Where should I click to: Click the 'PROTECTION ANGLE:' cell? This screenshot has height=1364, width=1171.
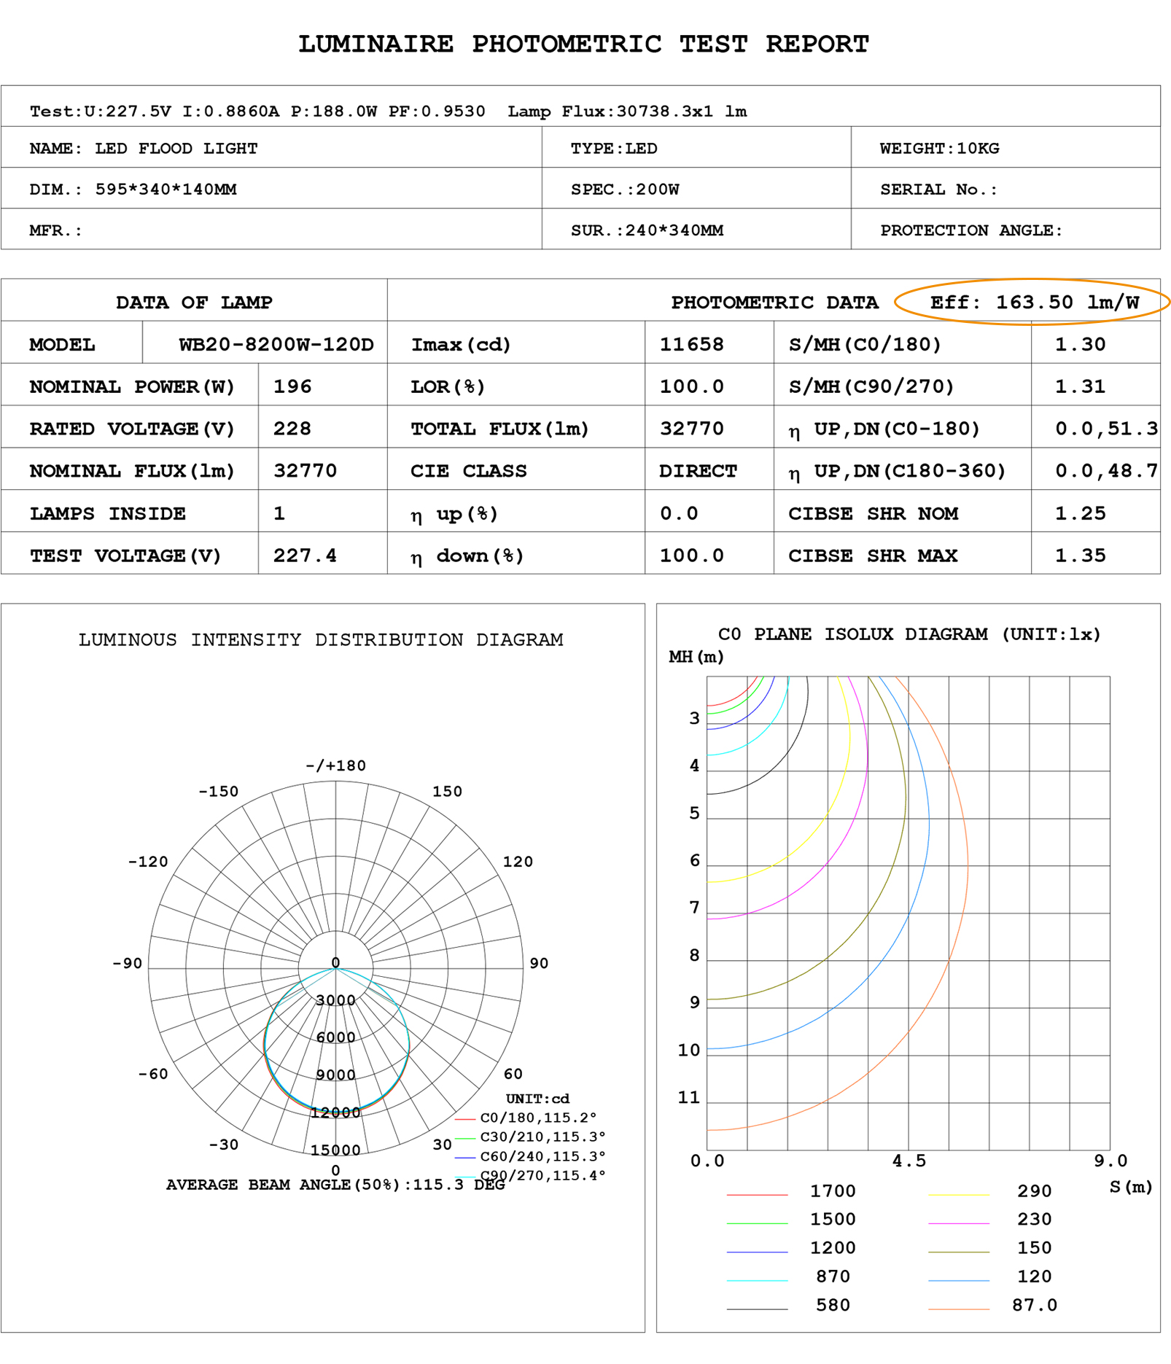[x=1005, y=229]
